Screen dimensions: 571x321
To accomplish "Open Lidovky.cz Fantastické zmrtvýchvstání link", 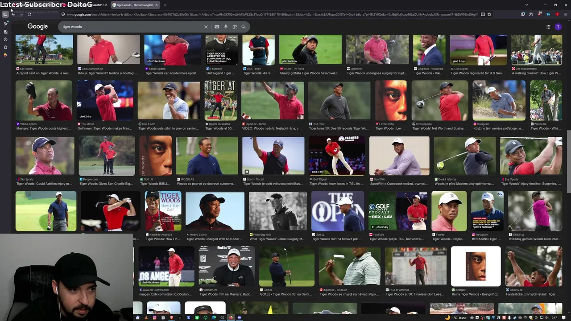I will click(533, 294).
